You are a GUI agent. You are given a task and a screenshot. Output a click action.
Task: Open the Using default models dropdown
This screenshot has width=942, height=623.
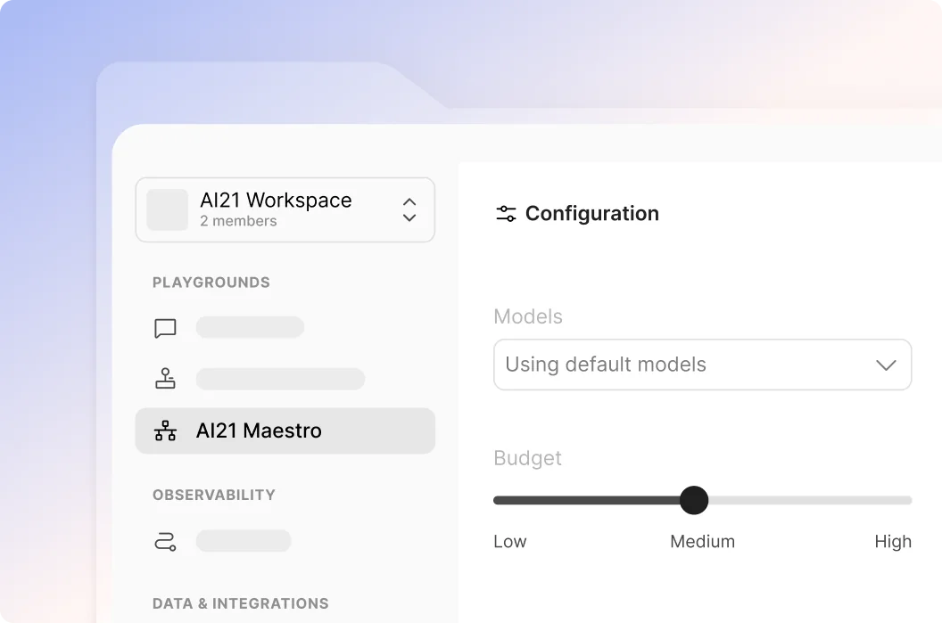coord(702,365)
